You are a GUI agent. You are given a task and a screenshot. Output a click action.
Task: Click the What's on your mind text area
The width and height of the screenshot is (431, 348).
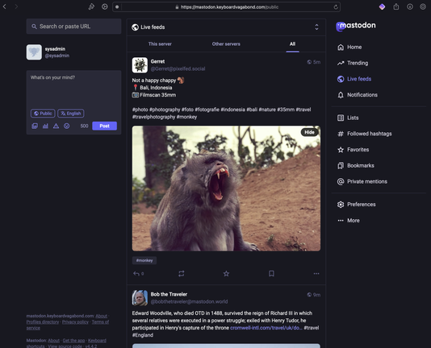point(73,89)
